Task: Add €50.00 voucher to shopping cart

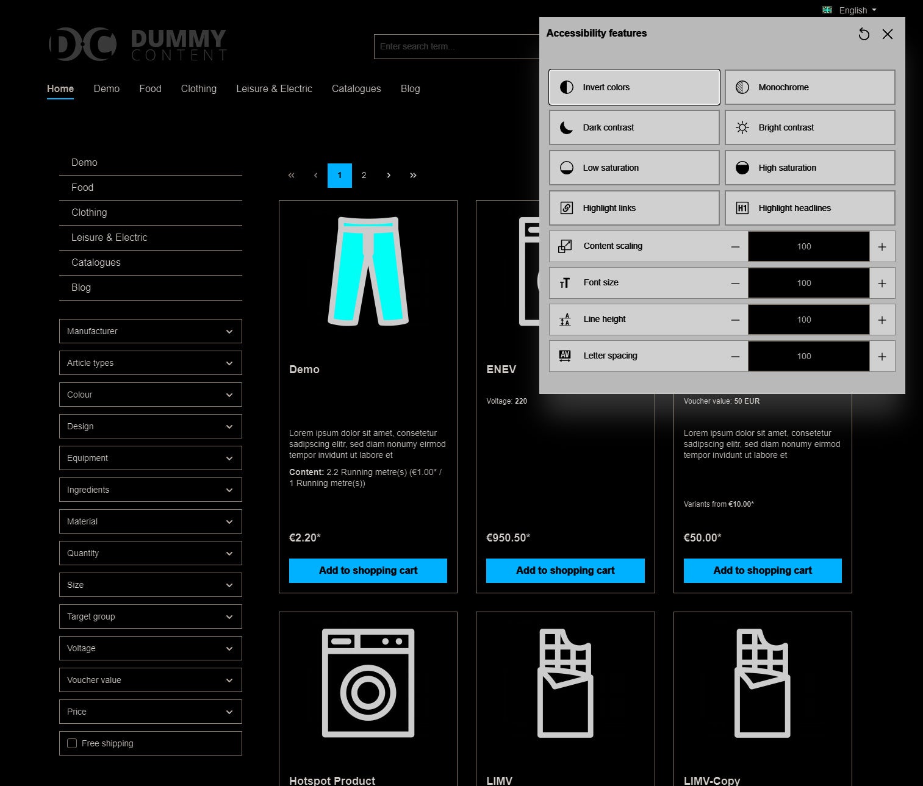Action: 763,571
